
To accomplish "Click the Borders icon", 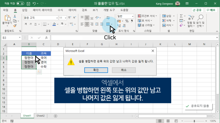I will click(x=45, y=24).
